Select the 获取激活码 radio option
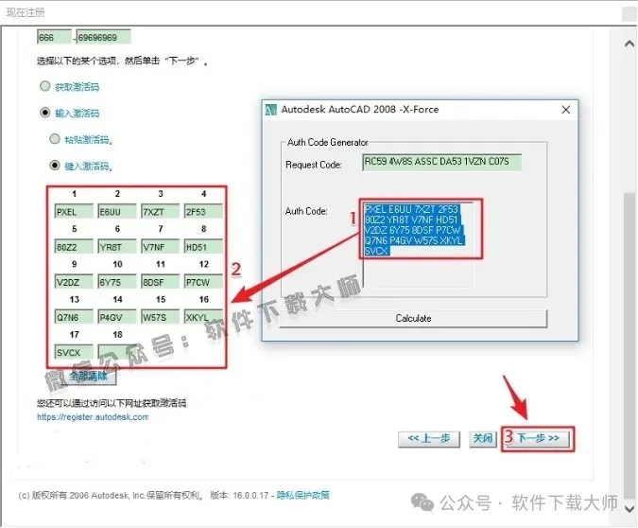This screenshot has height=528, width=638. [x=45, y=86]
